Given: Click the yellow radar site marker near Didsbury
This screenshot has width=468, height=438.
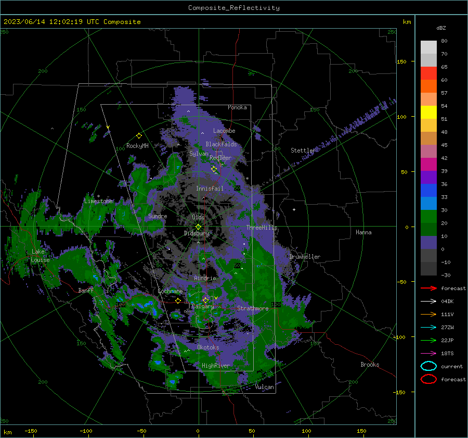Looking at the screenshot, I should click(x=198, y=227).
